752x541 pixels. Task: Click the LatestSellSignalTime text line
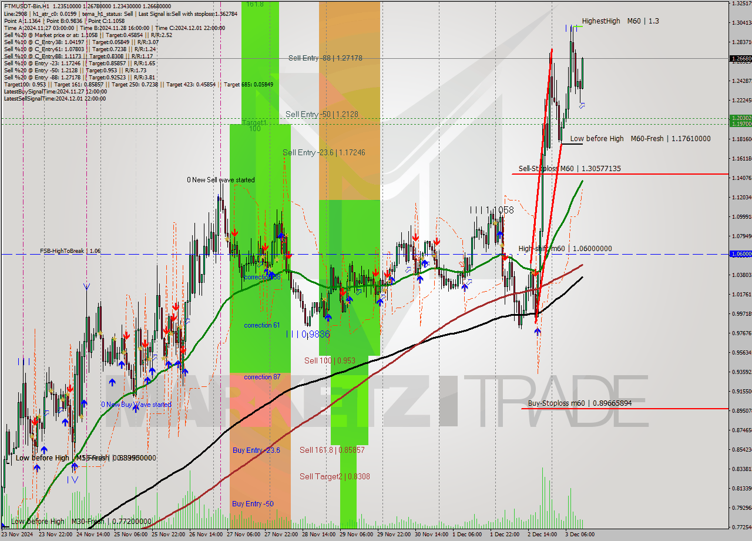click(55, 98)
